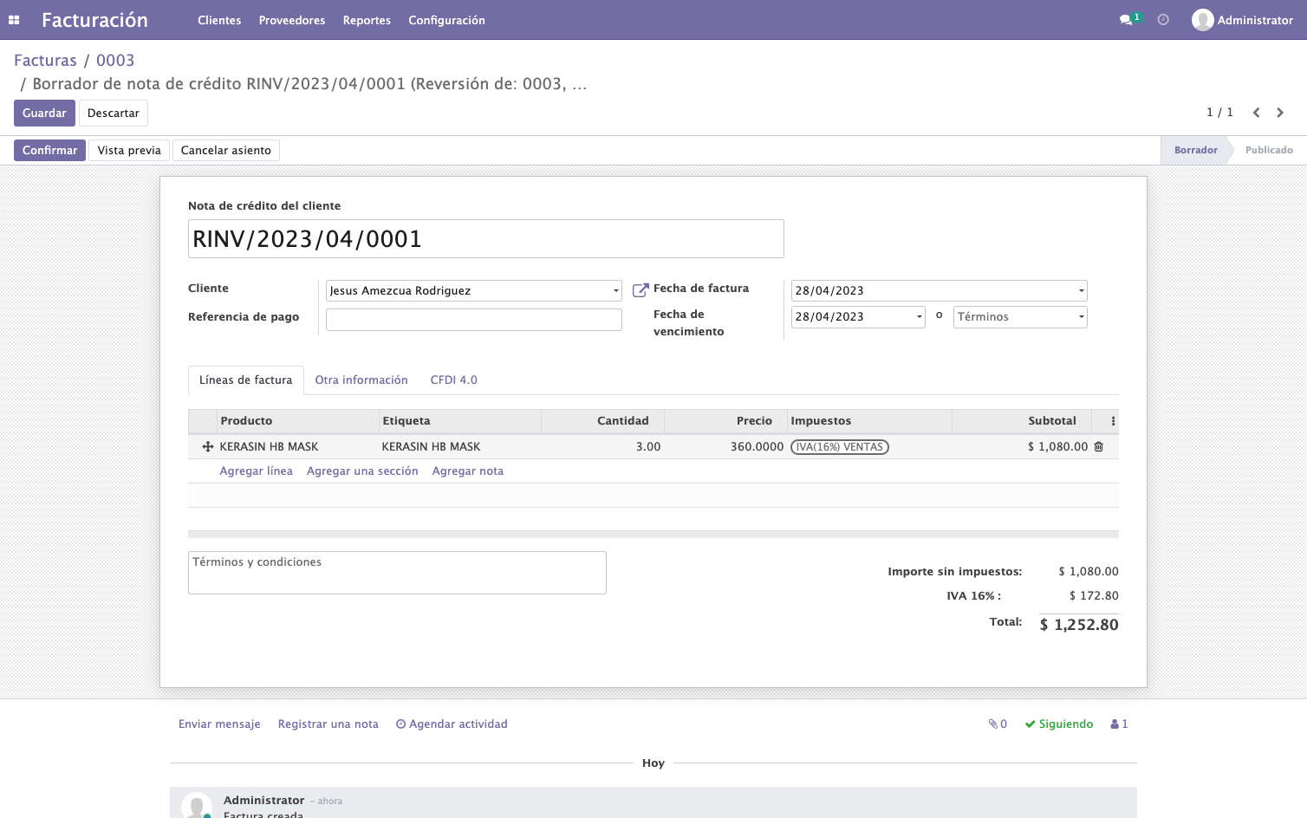Switch to Otra información tab

coord(361,380)
